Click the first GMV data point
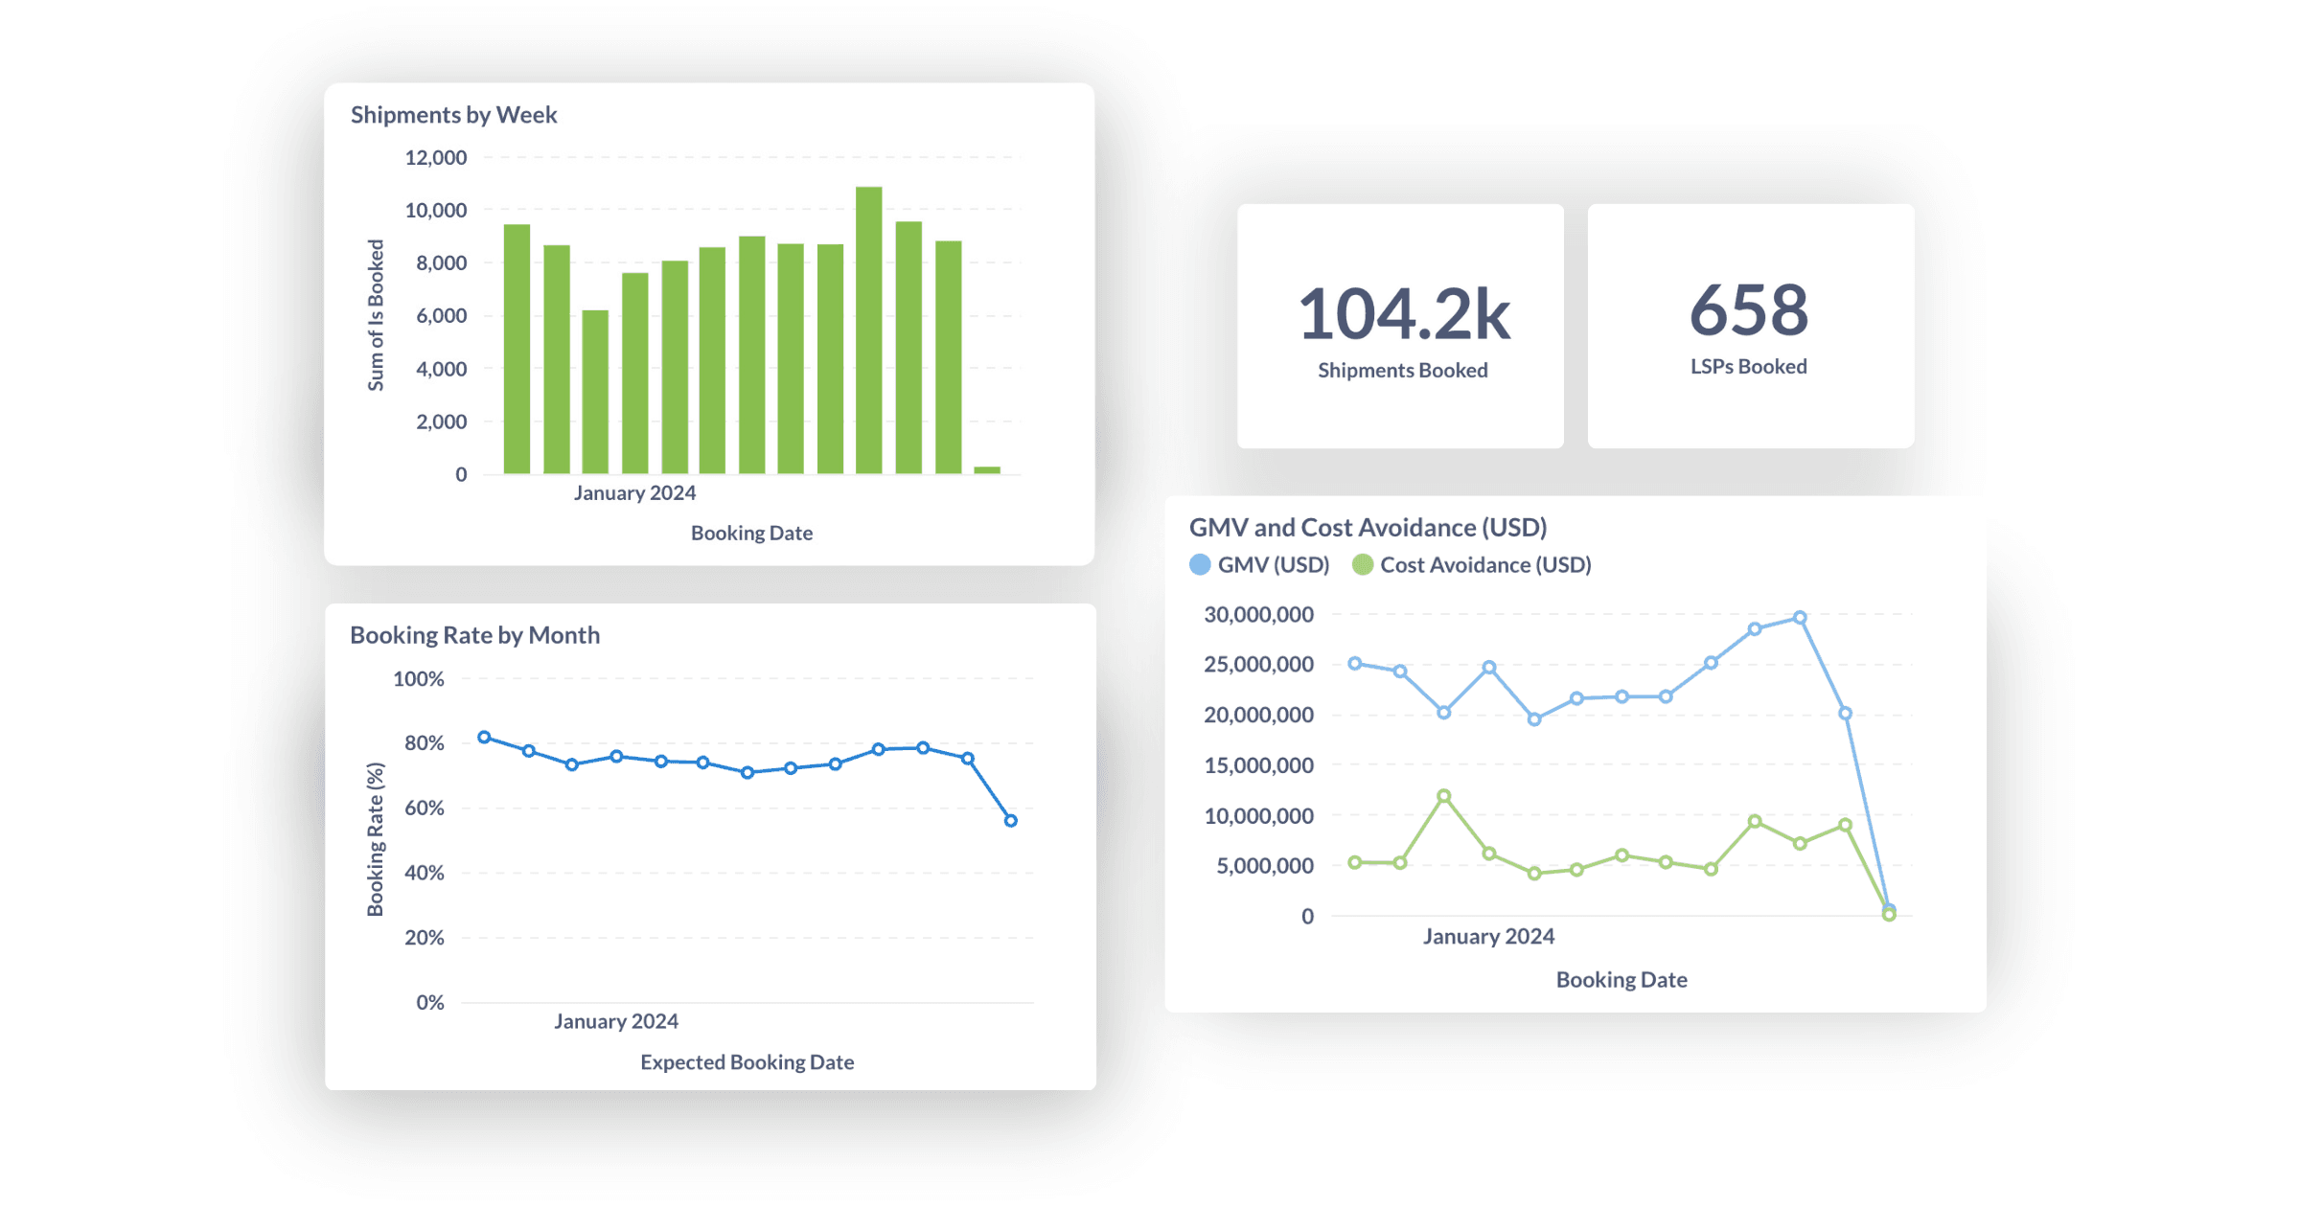This screenshot has height=1207, width=2300. (1354, 663)
